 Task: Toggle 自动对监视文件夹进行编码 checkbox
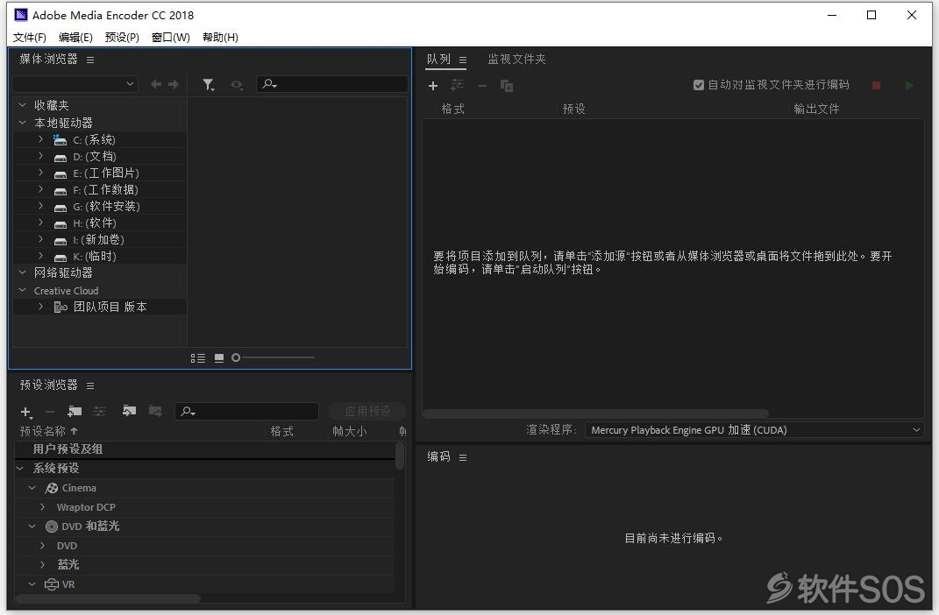tap(698, 85)
